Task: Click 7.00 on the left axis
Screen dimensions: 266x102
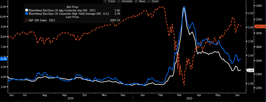Action: [4, 47]
